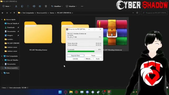Click the green Processado progress bar
The width and height of the screenshot is (169, 95).
[84, 51]
